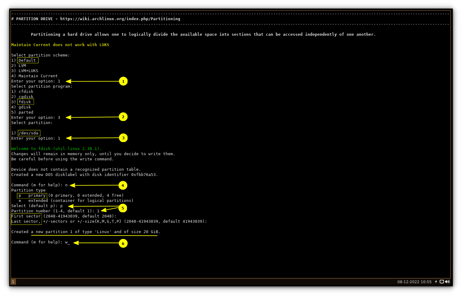462x296 pixels.
Task: Click the yellow circle marker numbered 5
Action: [x=123, y=208]
